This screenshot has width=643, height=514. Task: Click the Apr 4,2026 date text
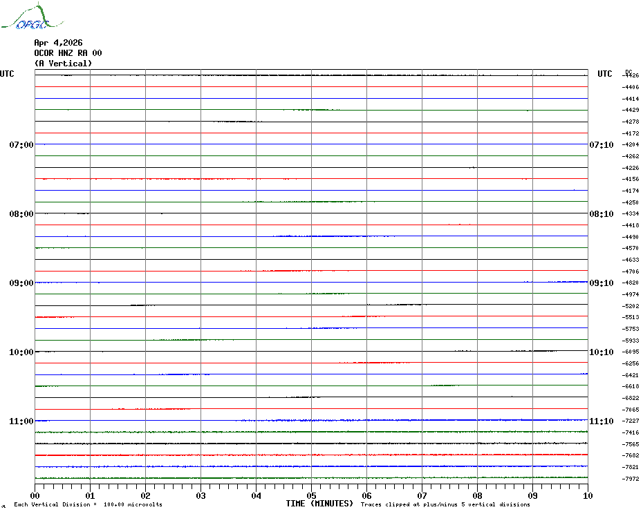[x=58, y=43]
